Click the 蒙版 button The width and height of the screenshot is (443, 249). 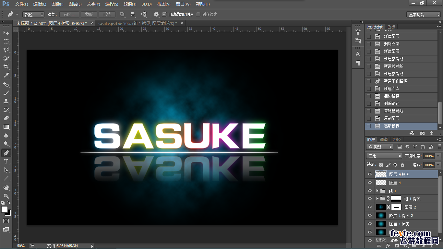click(x=89, y=14)
